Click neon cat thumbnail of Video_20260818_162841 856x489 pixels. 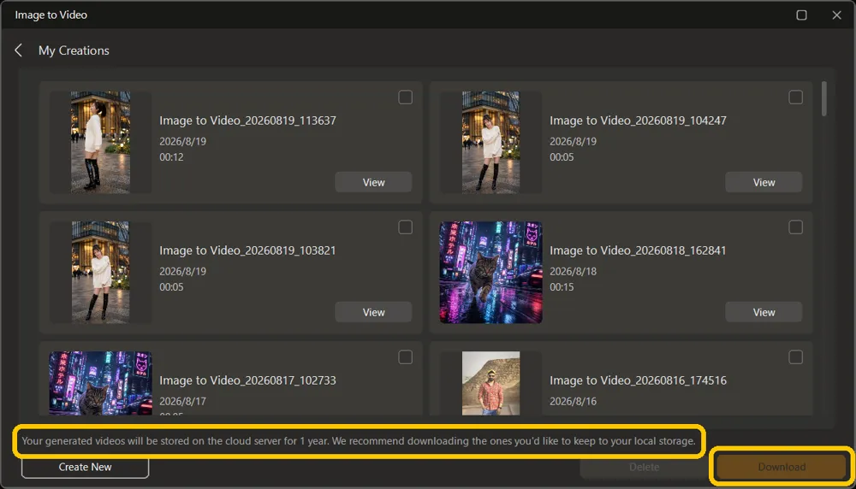click(x=490, y=272)
